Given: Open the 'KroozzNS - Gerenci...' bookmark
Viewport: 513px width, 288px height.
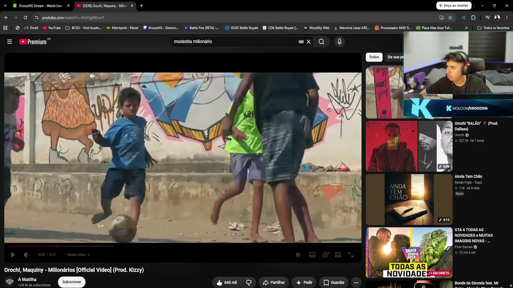Looking at the screenshot, I should (x=161, y=28).
